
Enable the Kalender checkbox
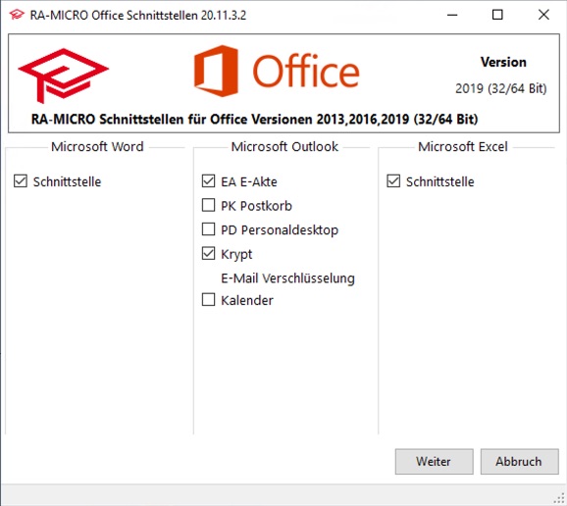pos(208,300)
